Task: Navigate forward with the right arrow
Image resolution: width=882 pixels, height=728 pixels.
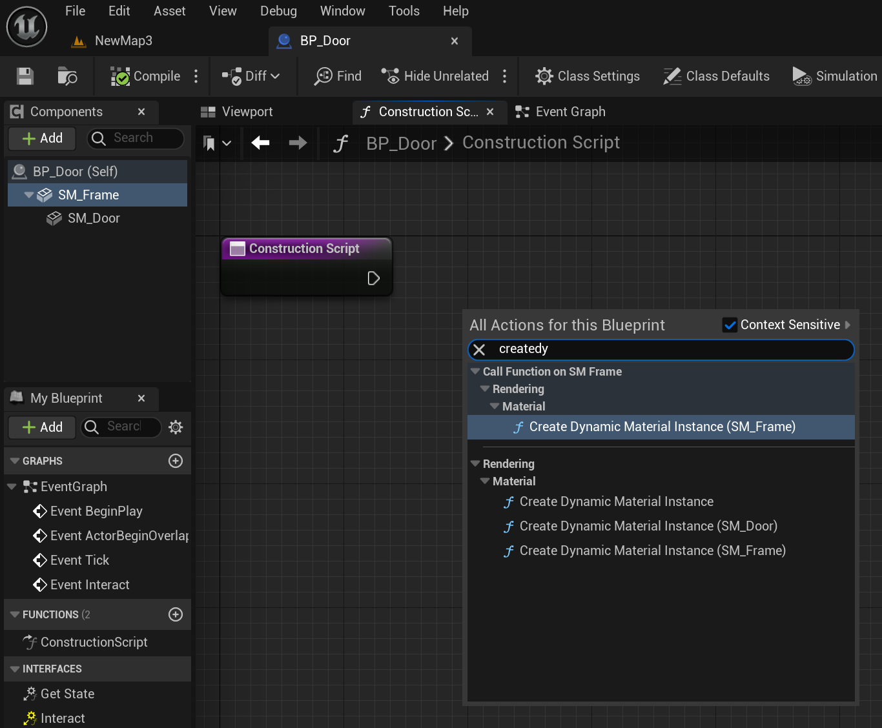Action: click(298, 143)
